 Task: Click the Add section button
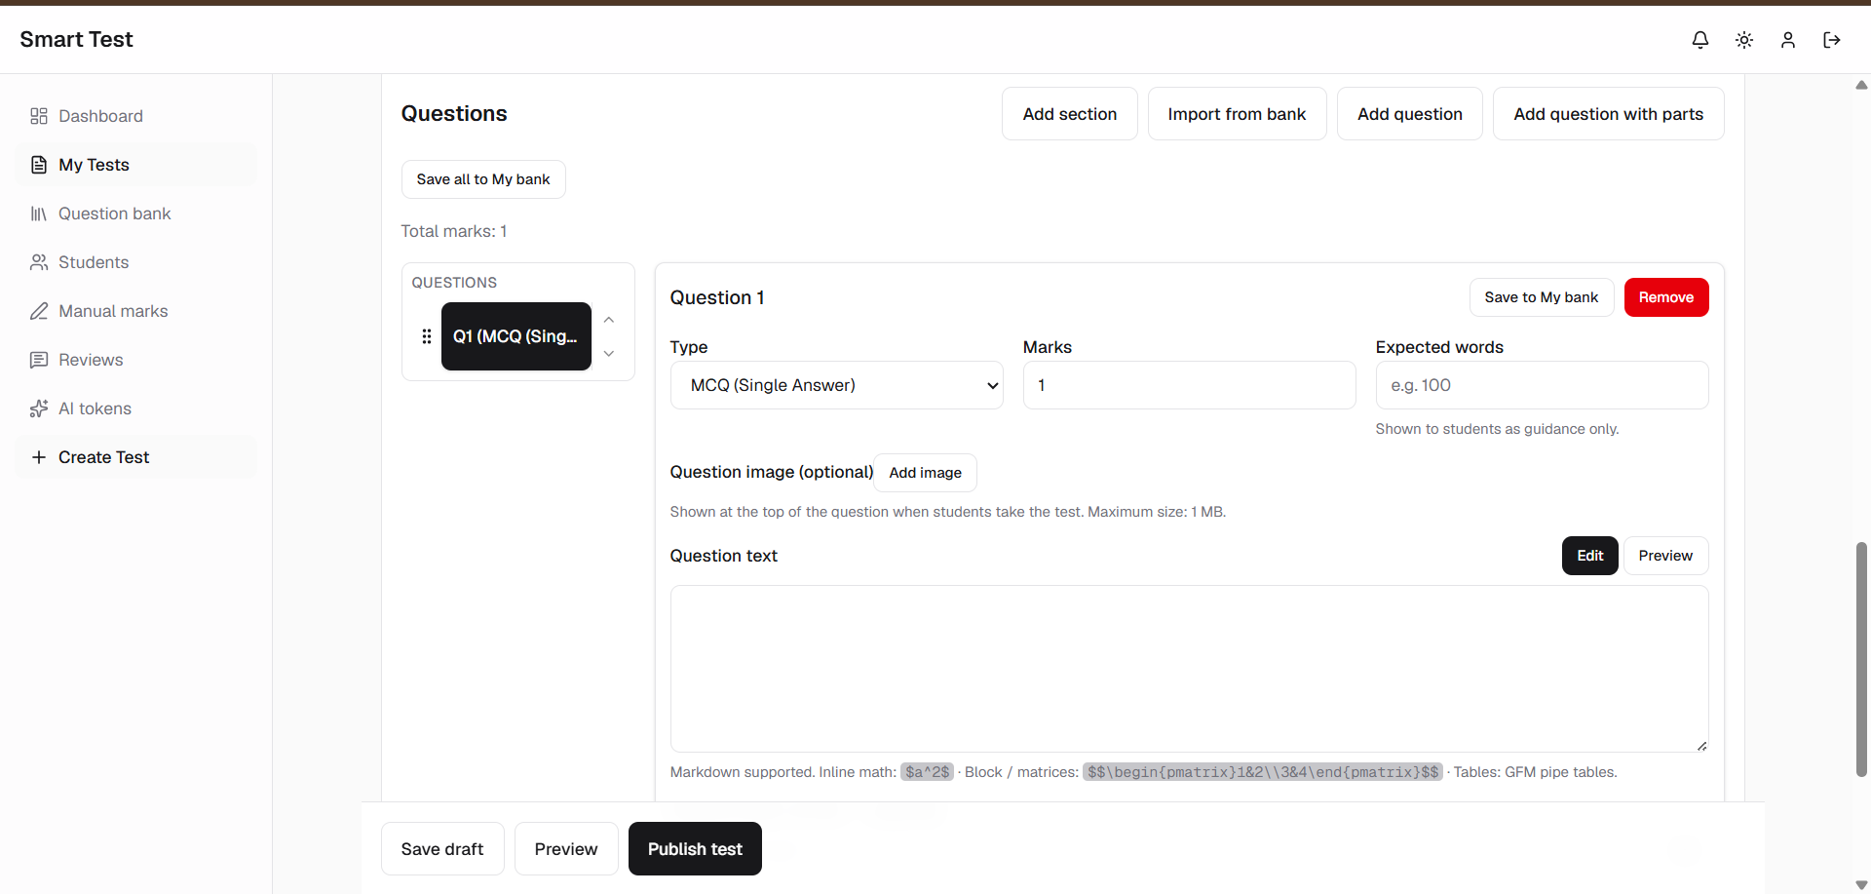[1069, 114]
